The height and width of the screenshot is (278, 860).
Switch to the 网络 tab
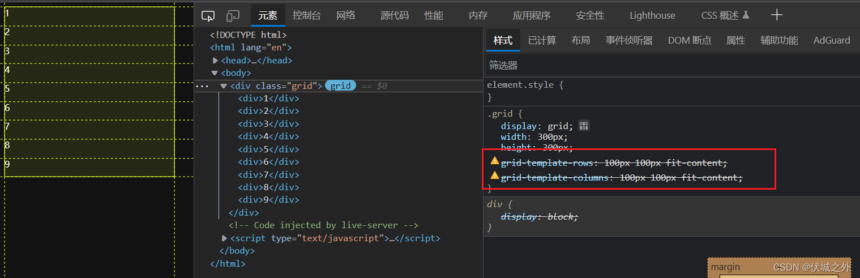(346, 15)
